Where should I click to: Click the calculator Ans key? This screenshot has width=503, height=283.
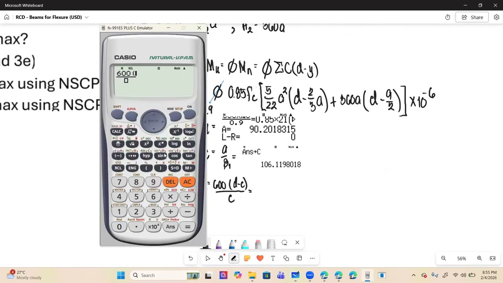(170, 227)
